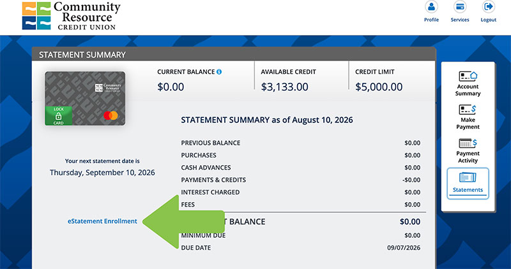This screenshot has width=511, height=269.
Task: Open the Profile icon in header
Action: [x=431, y=6]
